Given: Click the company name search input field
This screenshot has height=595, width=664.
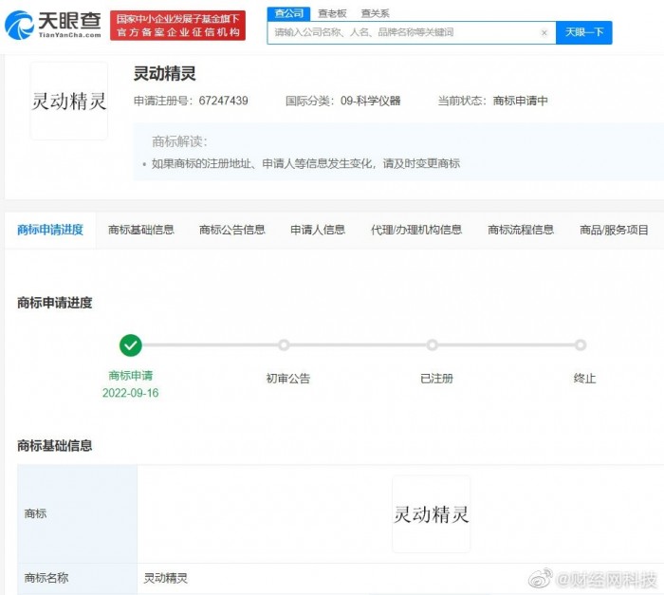Looking at the screenshot, I should (403, 32).
